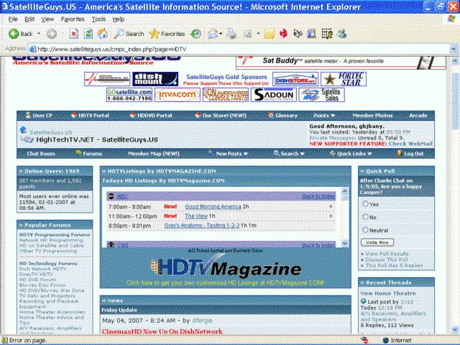The width and height of the screenshot is (460, 345).
Task: Click the Forward arrow toolbar icon
Action: point(52,34)
